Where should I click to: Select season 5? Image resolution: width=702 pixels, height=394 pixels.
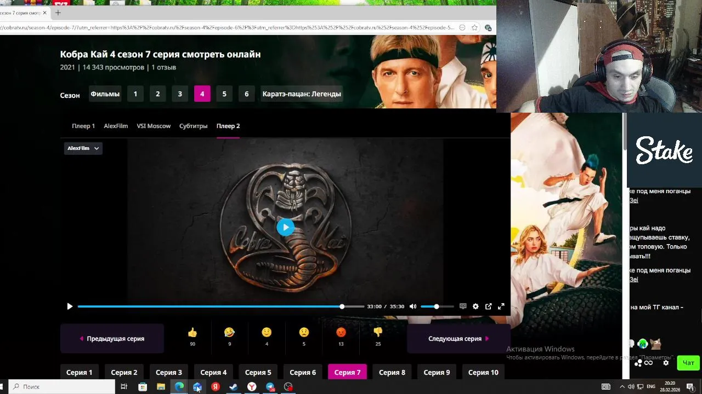pyautogui.click(x=224, y=94)
